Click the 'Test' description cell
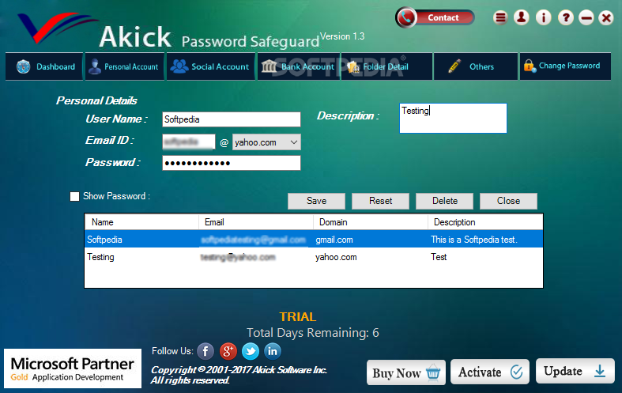Viewport: 622px width, 393px height. point(439,257)
